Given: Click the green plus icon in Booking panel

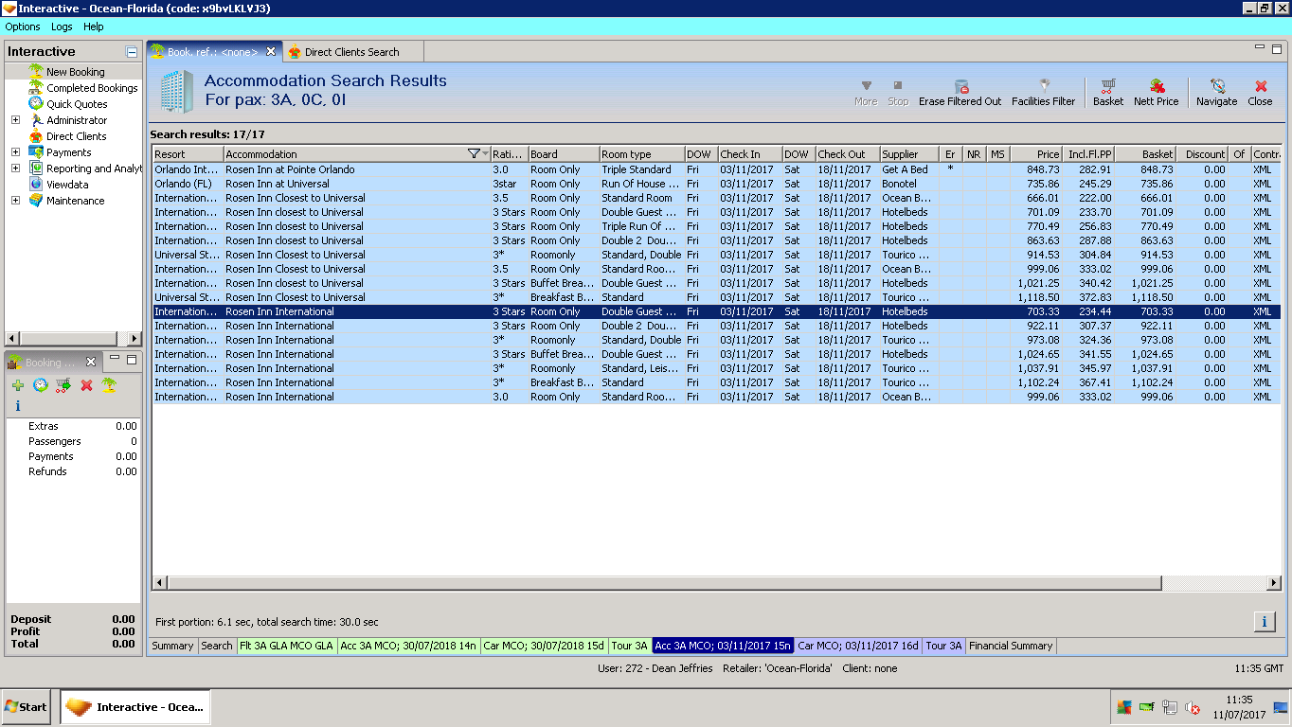Looking at the screenshot, I should click(18, 385).
